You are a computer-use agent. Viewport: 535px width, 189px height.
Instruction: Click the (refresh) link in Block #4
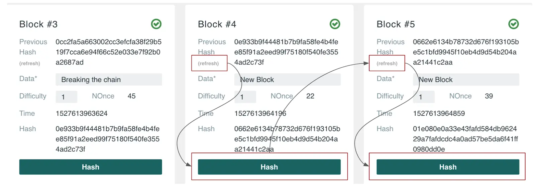[x=208, y=63]
